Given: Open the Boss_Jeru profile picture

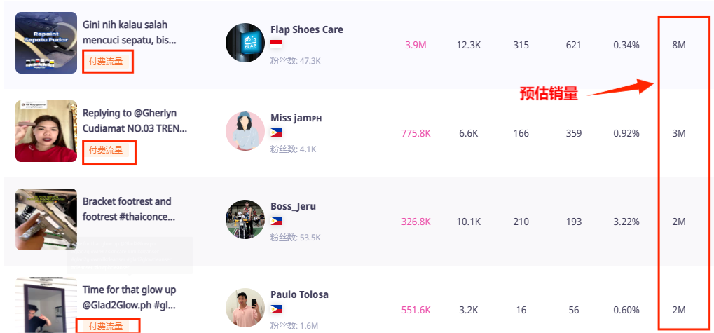Looking at the screenshot, I should click(245, 219).
